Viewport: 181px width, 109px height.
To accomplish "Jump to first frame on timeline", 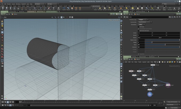I will coord(3,102).
